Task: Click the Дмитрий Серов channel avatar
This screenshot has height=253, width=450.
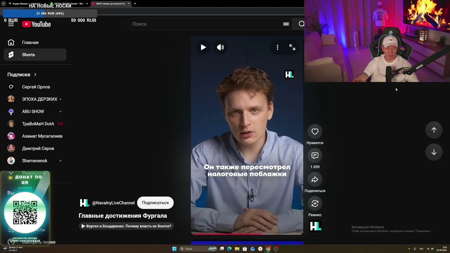Action: (x=11, y=148)
